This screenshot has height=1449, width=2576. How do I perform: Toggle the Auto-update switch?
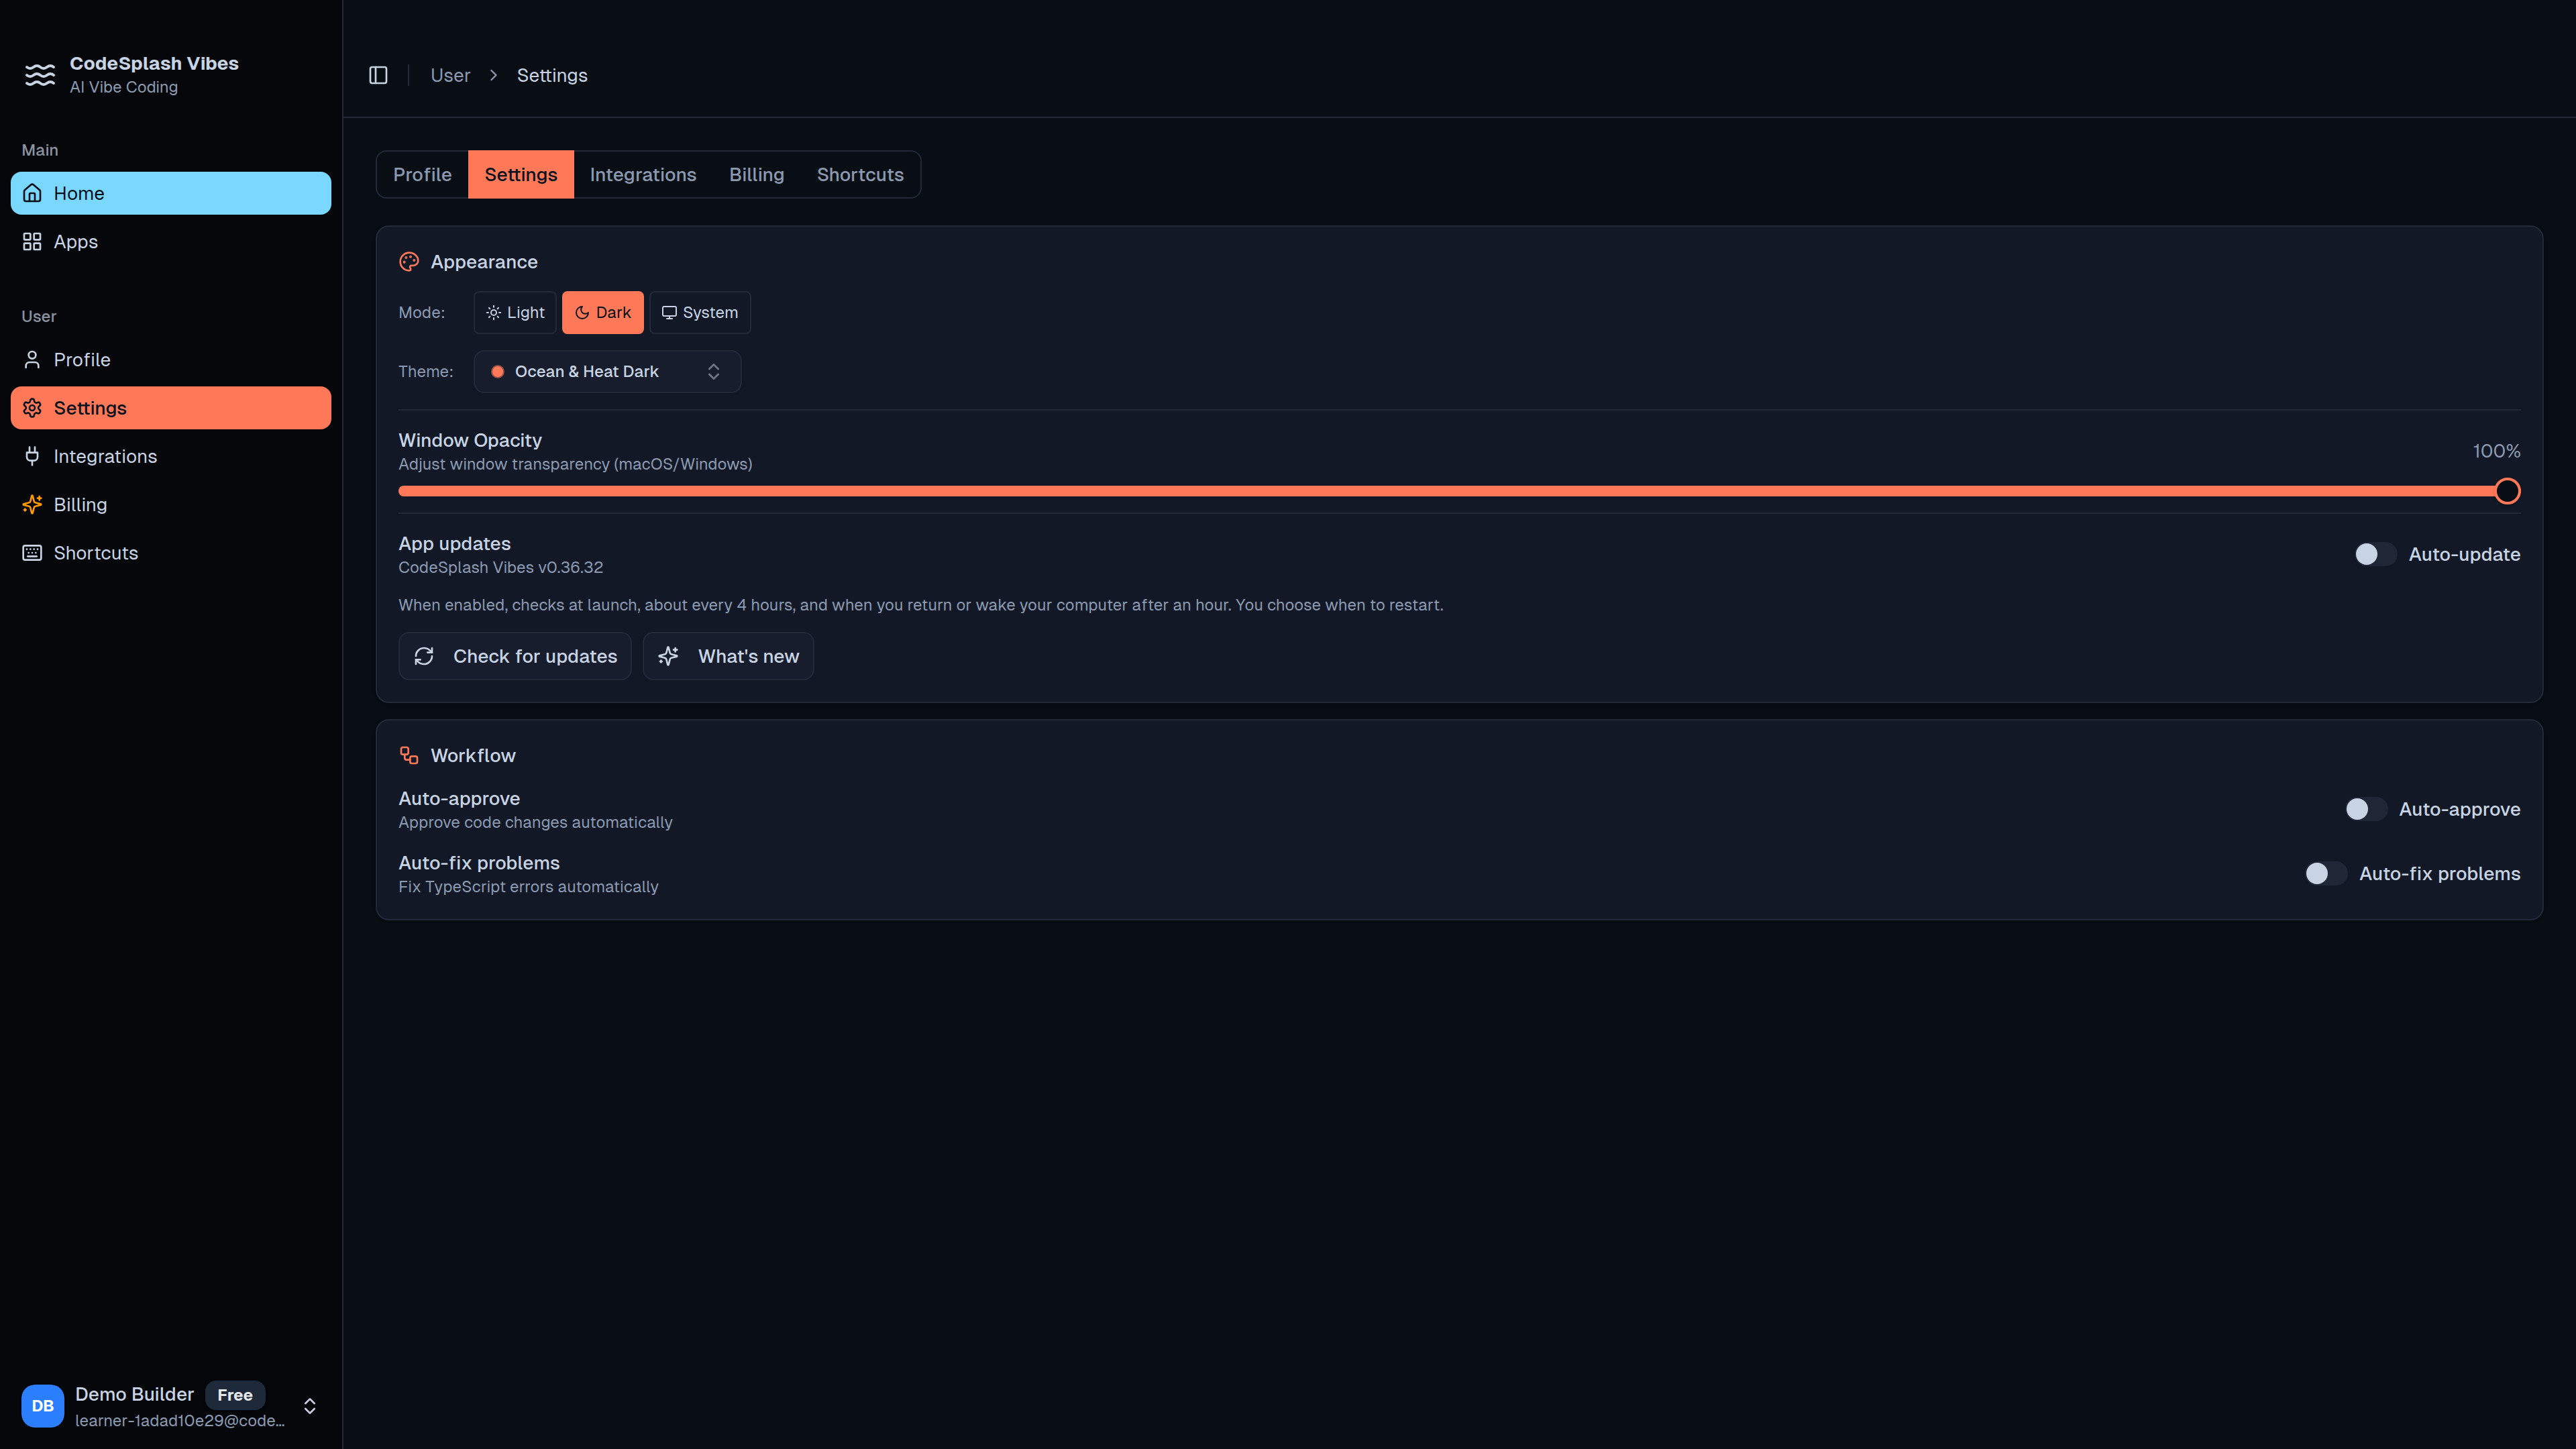(2375, 554)
